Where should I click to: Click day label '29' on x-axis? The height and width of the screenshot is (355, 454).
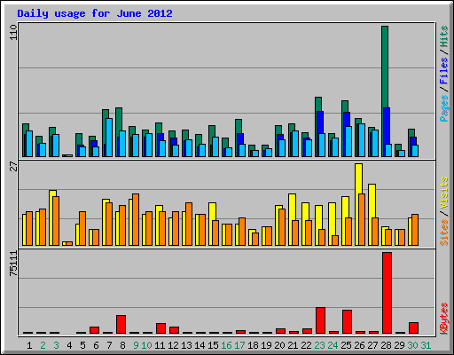click(x=399, y=345)
